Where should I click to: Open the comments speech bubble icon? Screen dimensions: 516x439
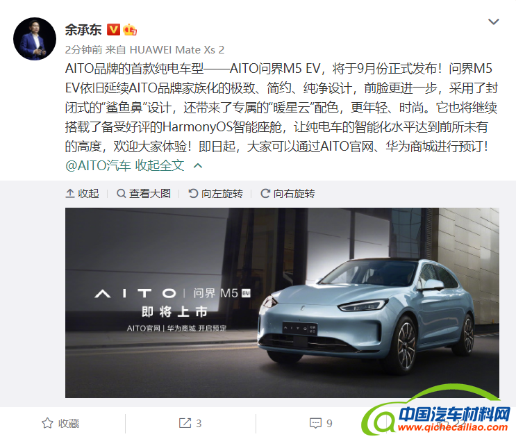coord(315,423)
